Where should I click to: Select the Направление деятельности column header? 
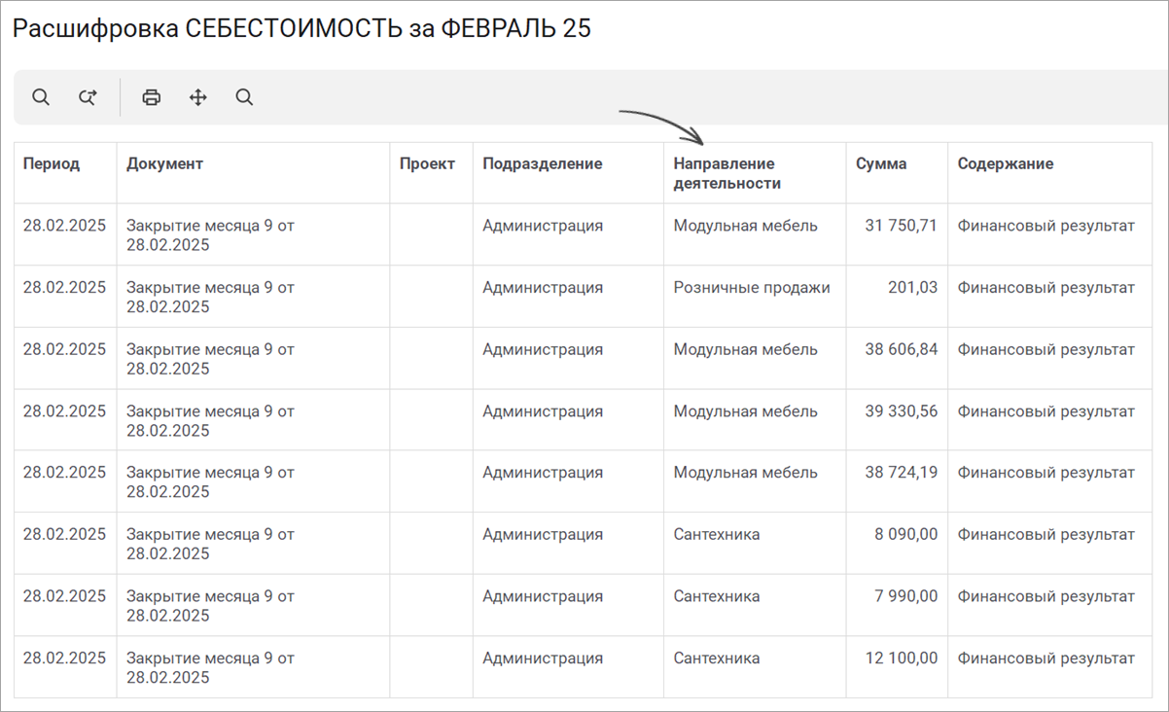tap(755, 173)
